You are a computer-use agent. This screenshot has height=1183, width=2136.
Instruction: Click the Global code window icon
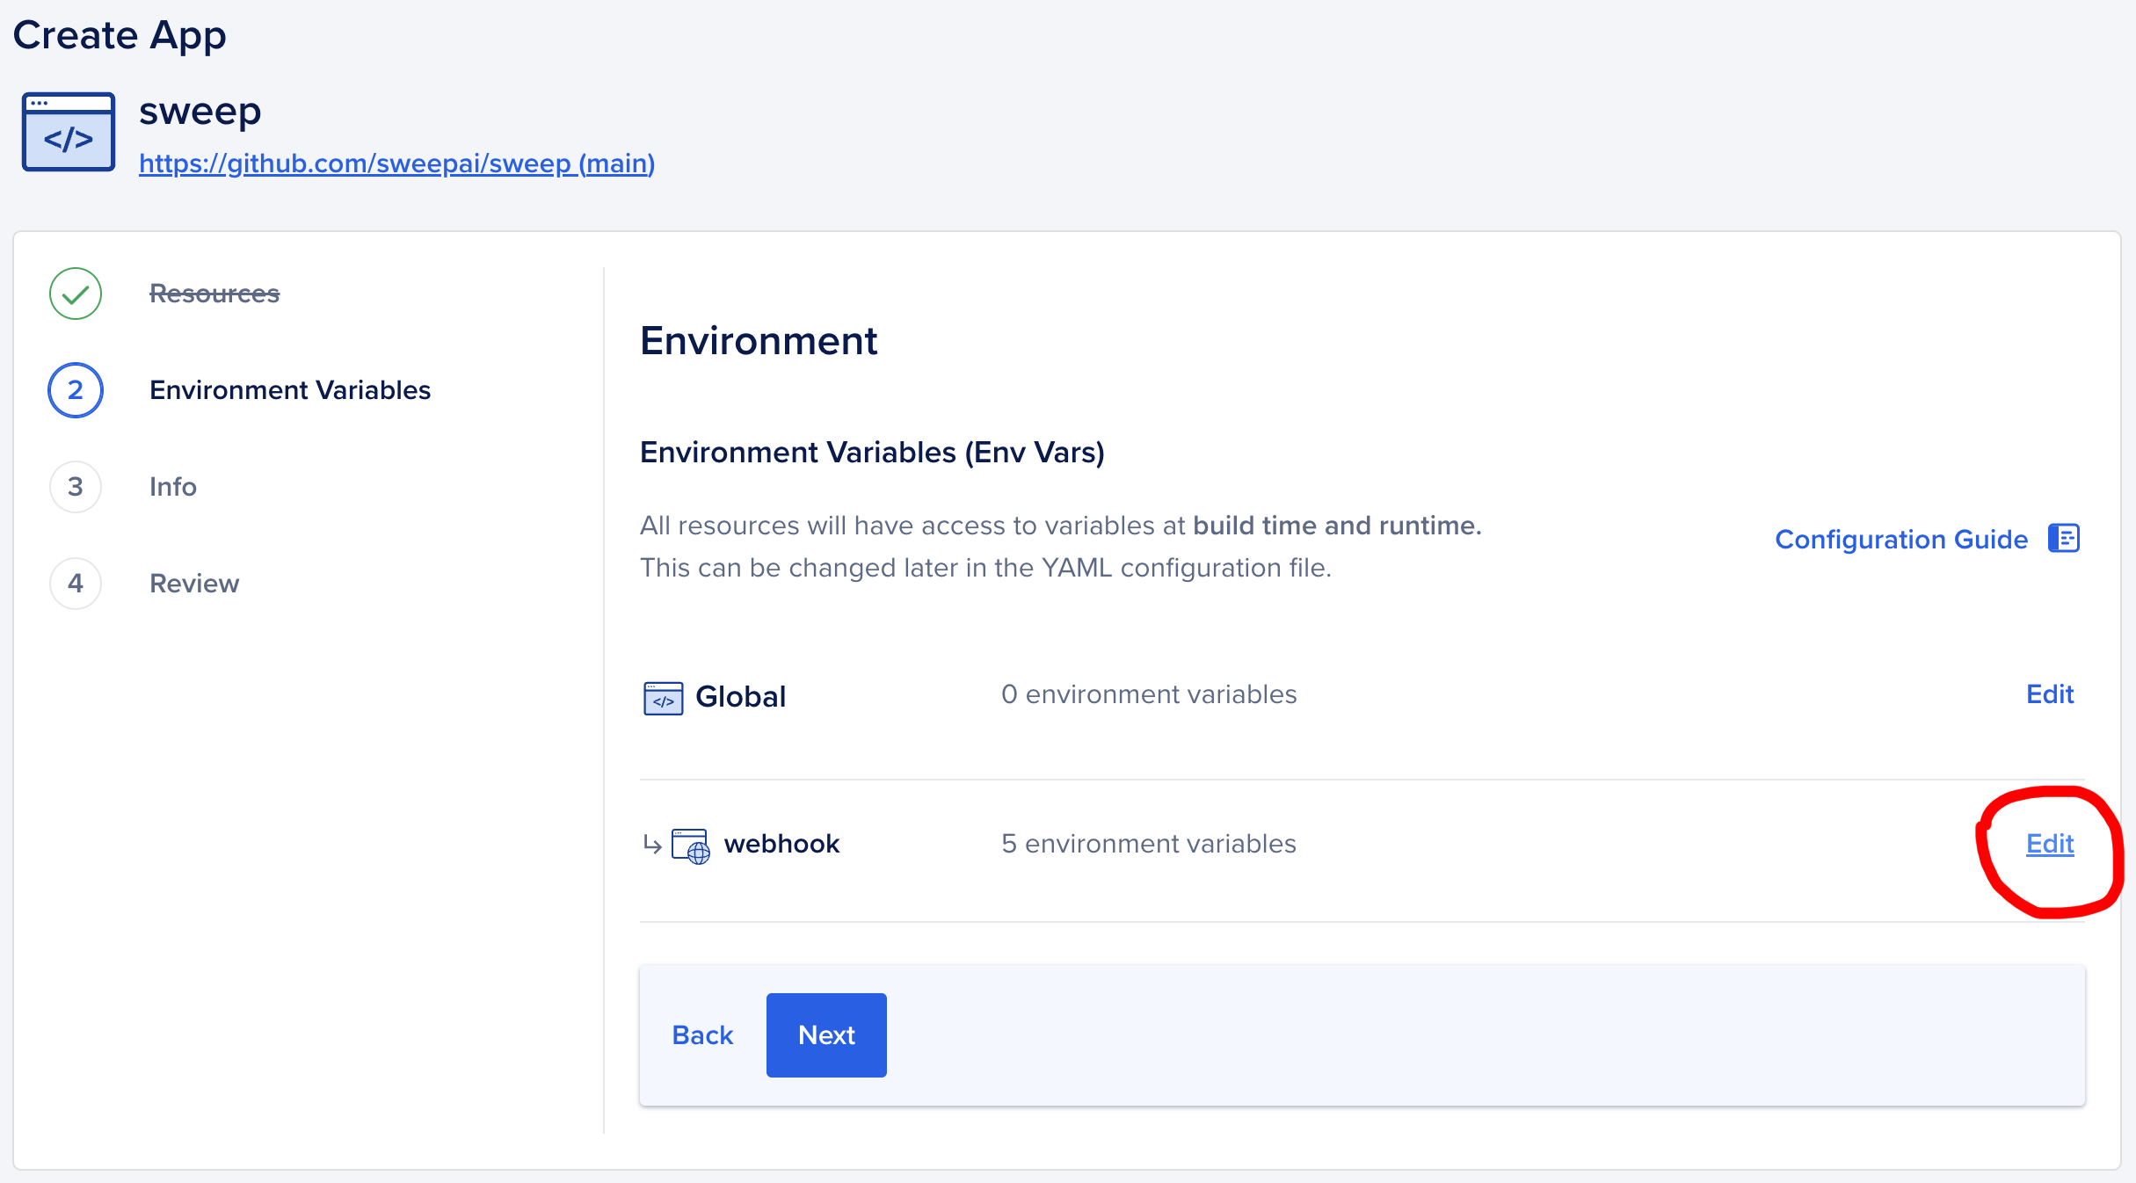pos(664,699)
